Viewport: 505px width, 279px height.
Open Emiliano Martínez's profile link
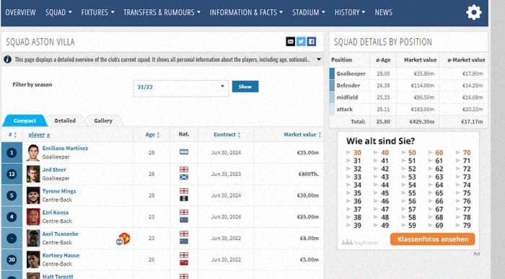pyautogui.click(x=65, y=149)
